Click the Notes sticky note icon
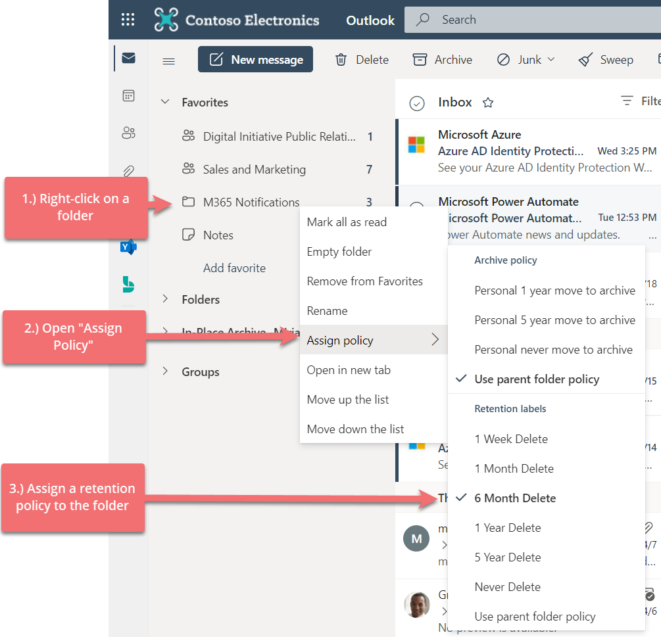The image size is (661, 637). pyautogui.click(x=188, y=235)
